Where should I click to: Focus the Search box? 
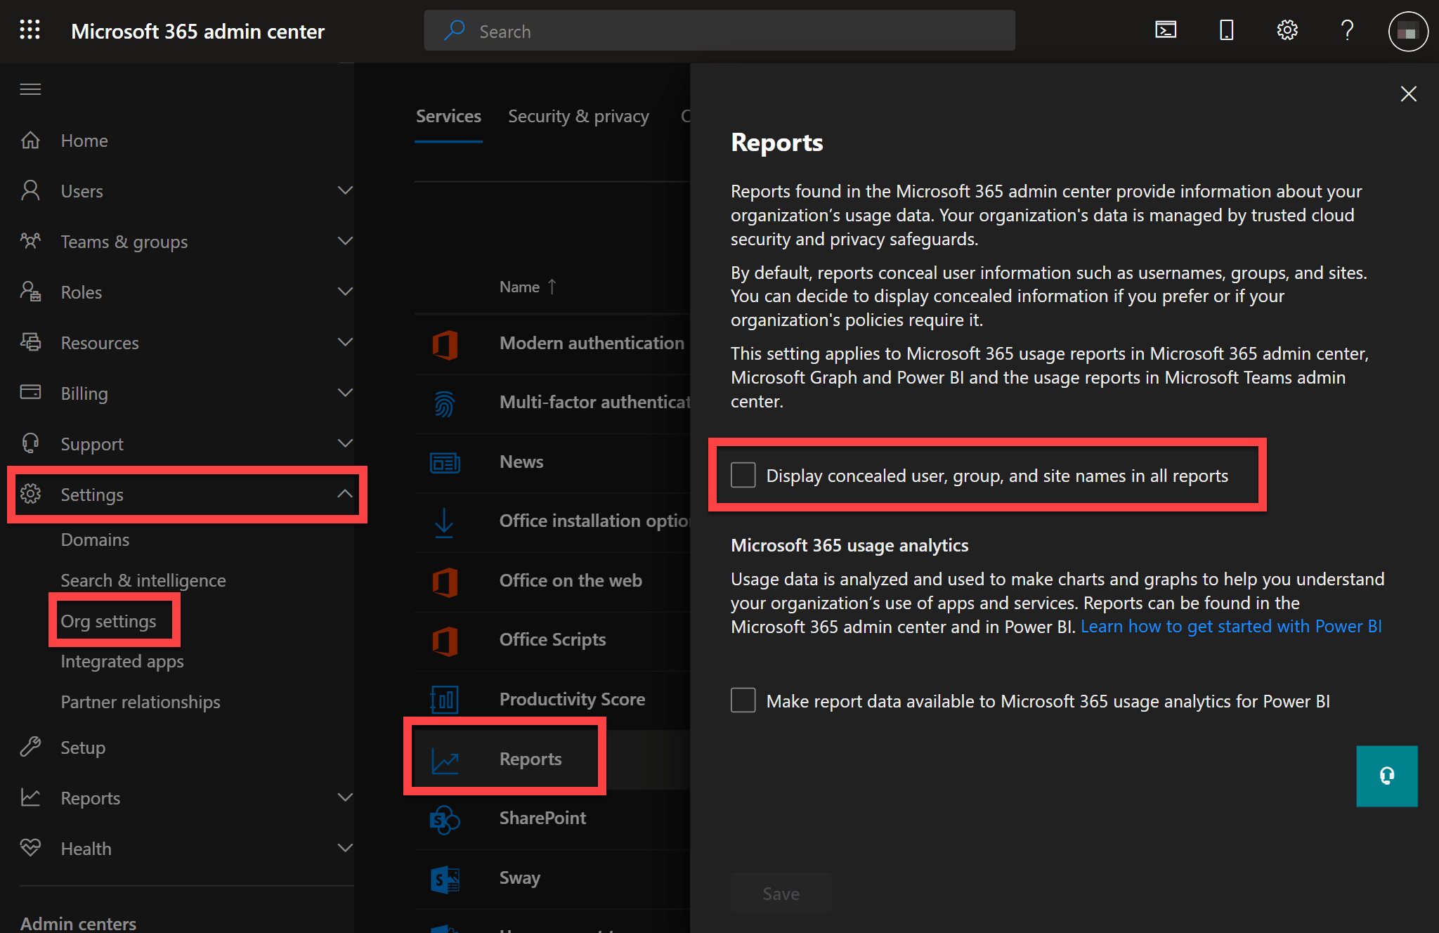click(719, 31)
